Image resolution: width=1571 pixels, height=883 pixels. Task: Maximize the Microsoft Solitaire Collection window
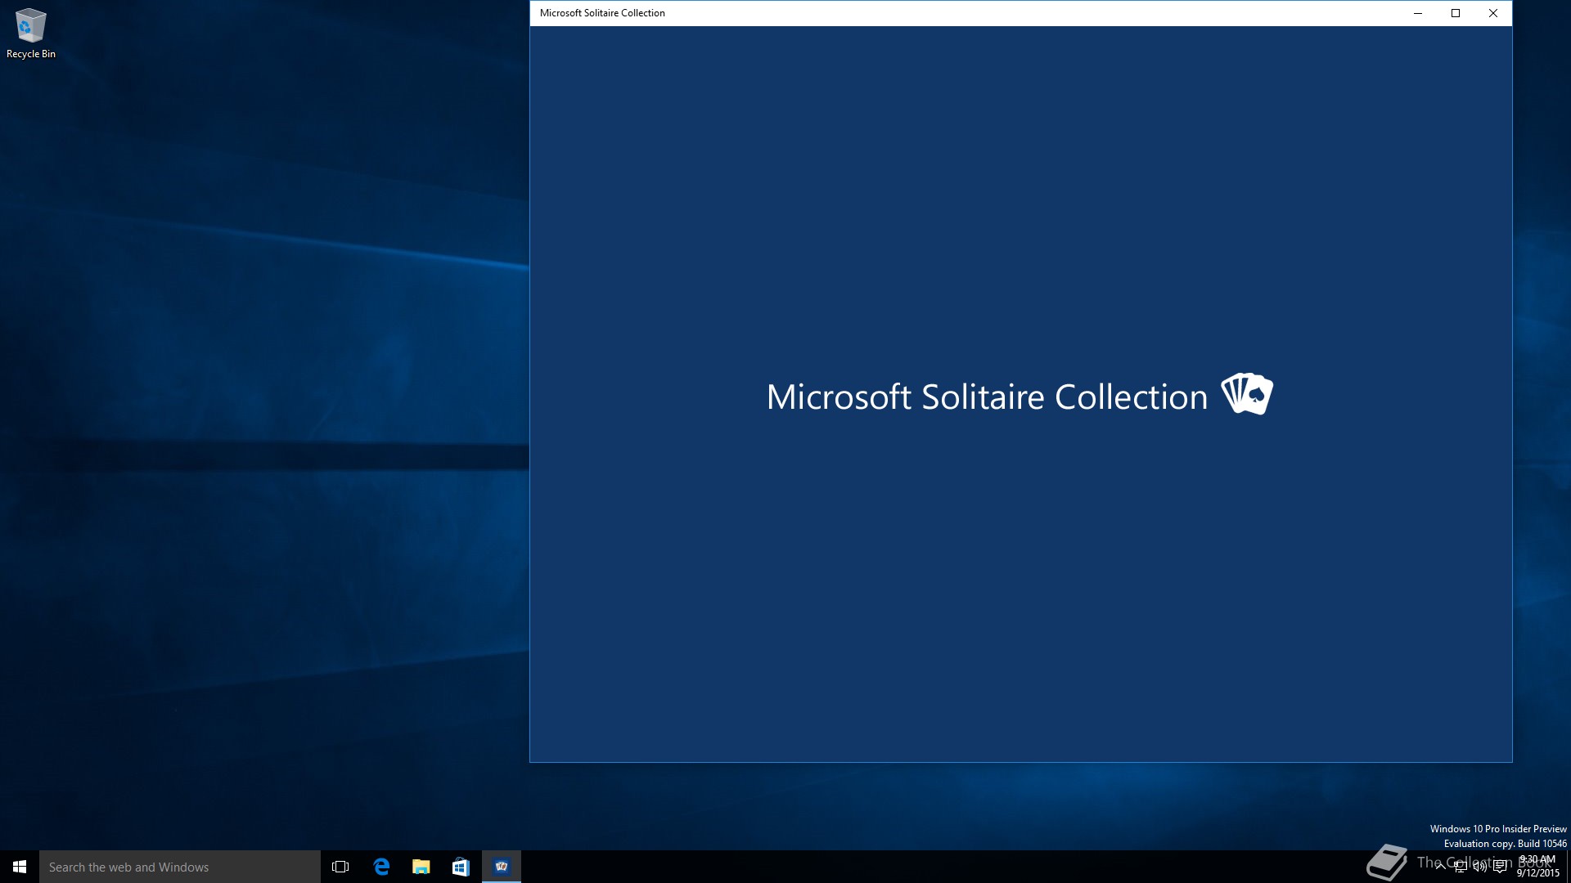(1456, 13)
